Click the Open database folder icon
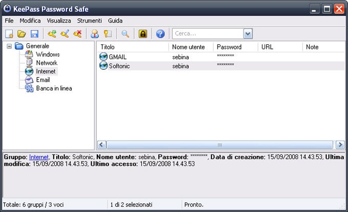348x212 pixels. click(21, 34)
